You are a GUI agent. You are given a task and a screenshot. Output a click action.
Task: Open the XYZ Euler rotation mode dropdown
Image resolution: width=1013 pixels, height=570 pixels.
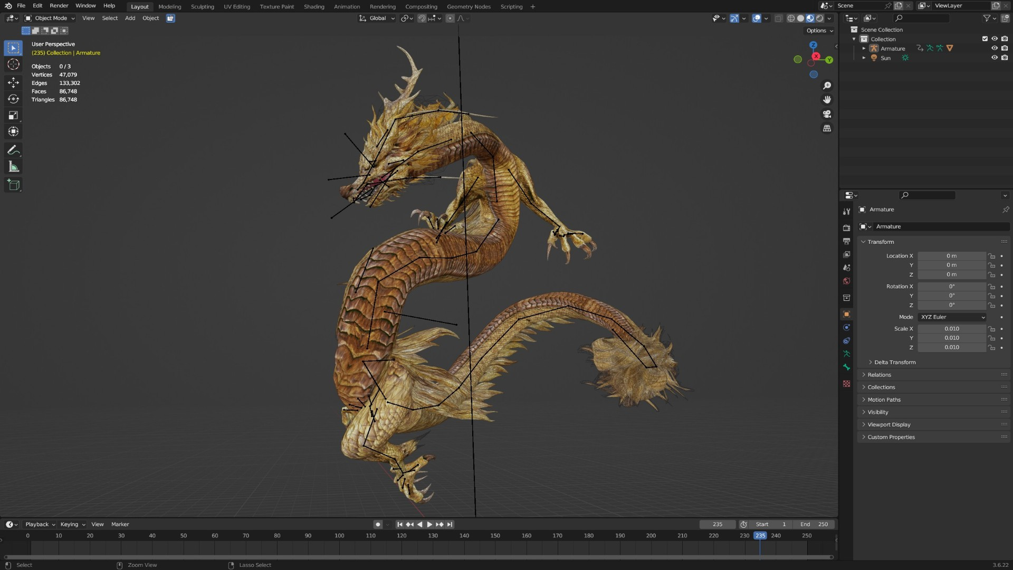click(952, 317)
